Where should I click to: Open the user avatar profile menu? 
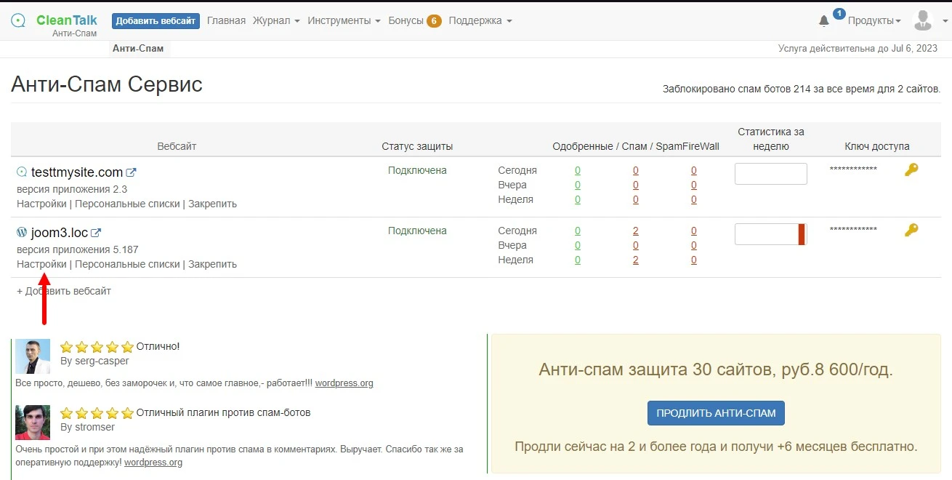(x=923, y=20)
